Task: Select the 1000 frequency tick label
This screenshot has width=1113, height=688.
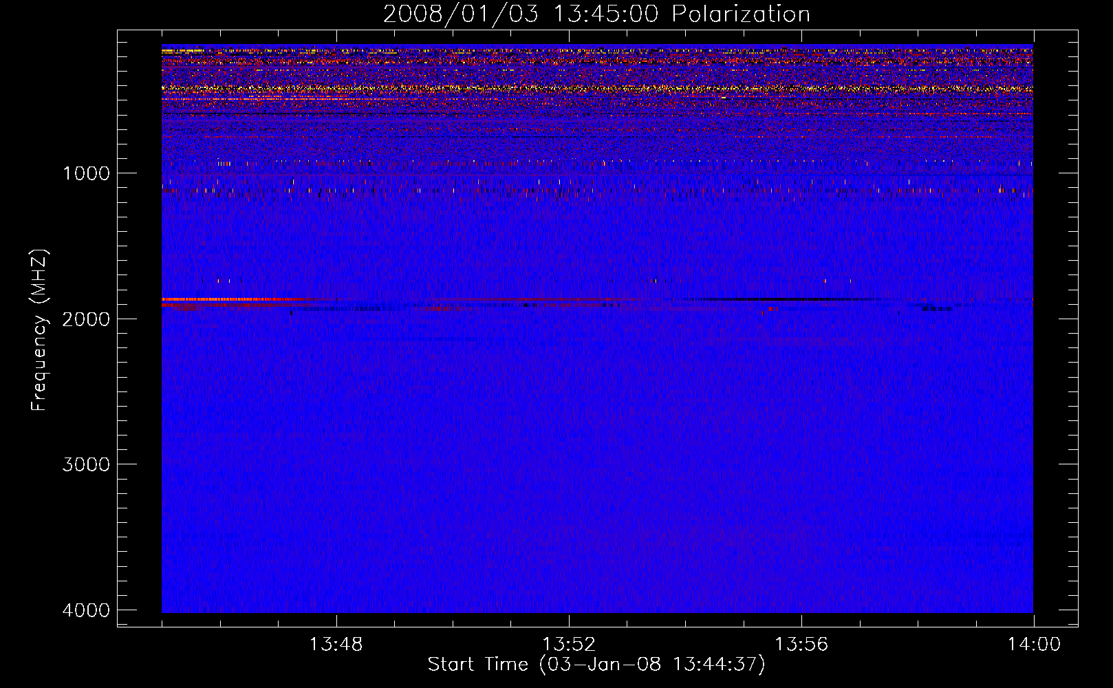Action: pyautogui.click(x=86, y=173)
